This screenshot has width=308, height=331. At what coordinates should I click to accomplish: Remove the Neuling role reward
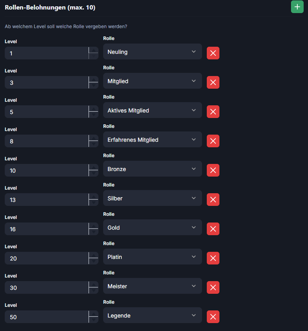[x=213, y=53]
